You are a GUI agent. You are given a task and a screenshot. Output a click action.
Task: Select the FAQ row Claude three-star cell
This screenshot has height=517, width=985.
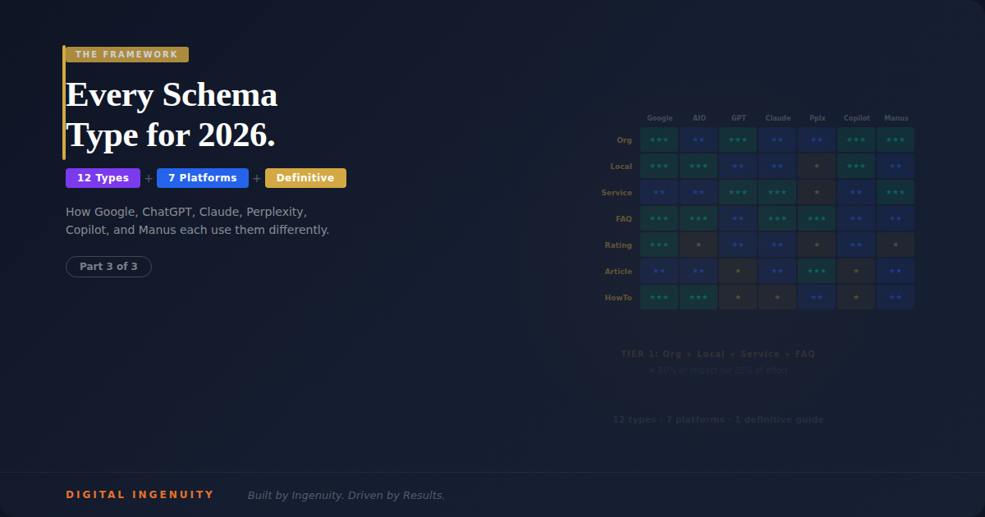(777, 218)
